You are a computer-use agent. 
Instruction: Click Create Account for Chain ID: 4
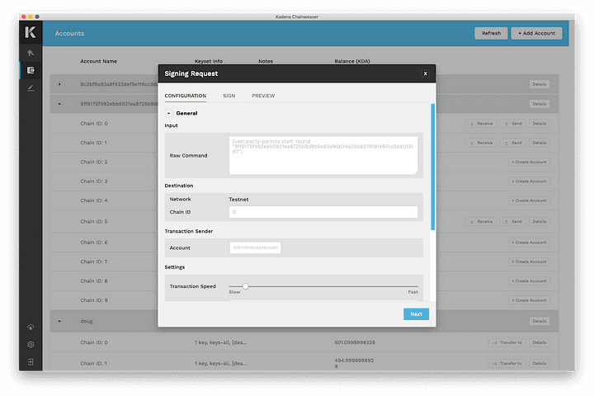[x=529, y=200]
